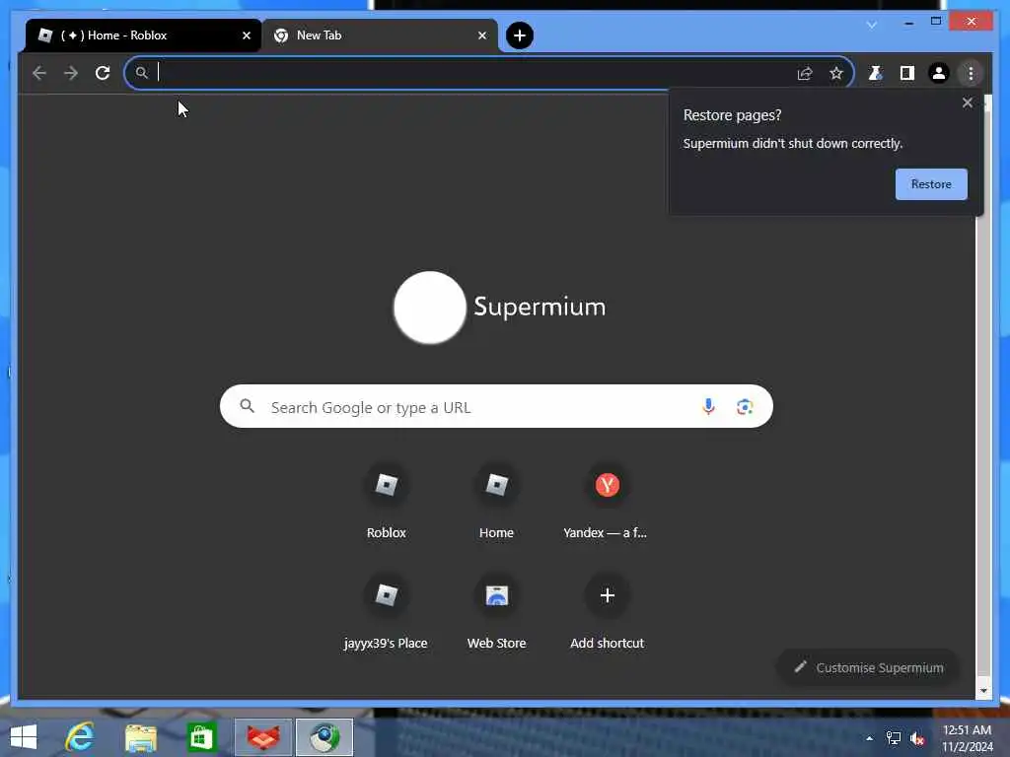Select Supermium taskbar icon
The height and width of the screenshot is (757, 1010).
click(x=324, y=737)
